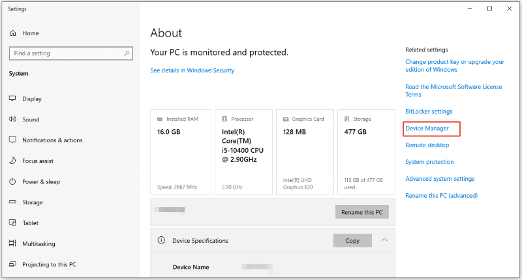The width and height of the screenshot is (522, 280).
Task: Select Power & sleep
Action: click(x=41, y=182)
